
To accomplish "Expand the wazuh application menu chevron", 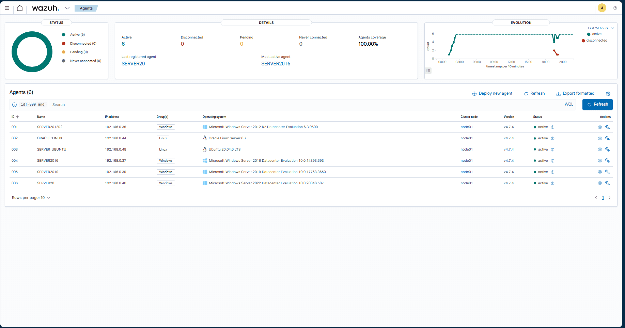I will click(67, 8).
